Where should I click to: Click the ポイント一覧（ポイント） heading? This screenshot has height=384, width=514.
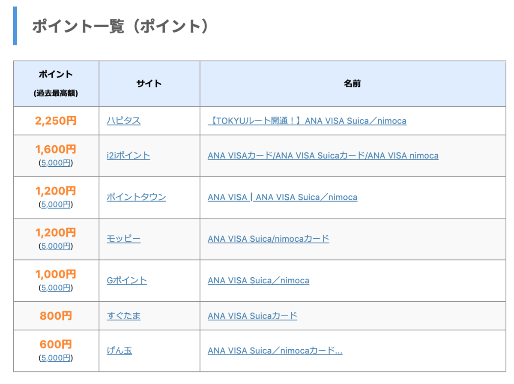click(121, 27)
